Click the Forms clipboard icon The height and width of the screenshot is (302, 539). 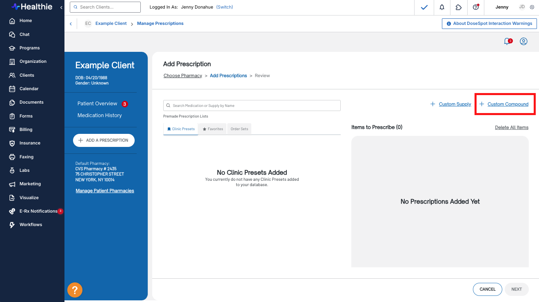12,116
